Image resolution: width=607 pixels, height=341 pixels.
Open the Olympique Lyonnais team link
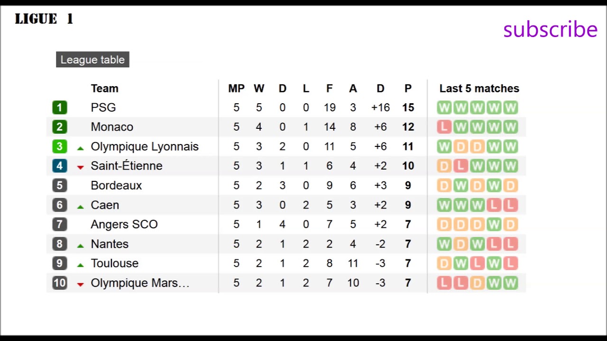coord(145,146)
